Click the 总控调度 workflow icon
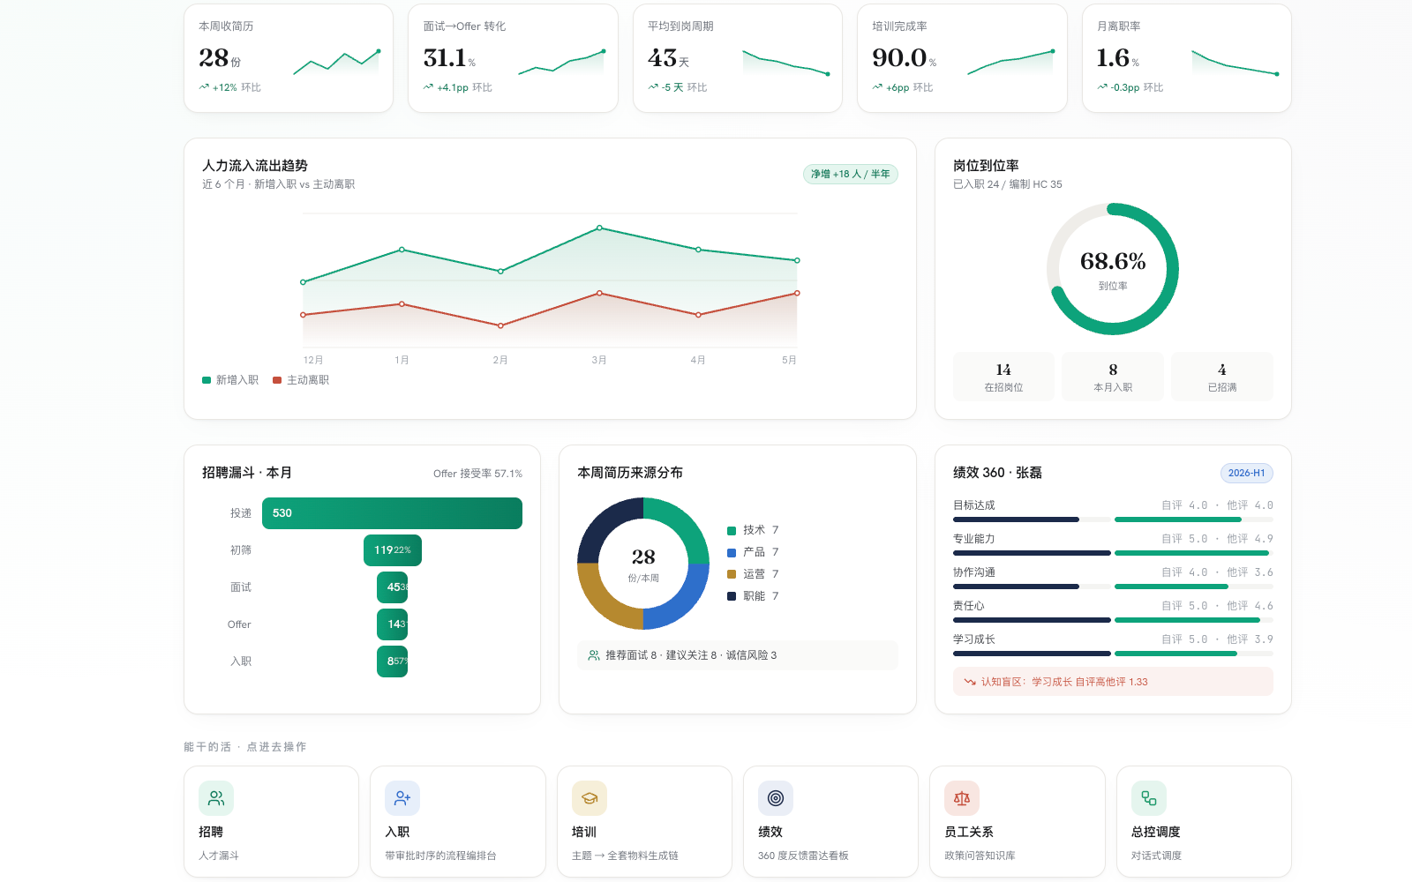Image resolution: width=1412 pixels, height=882 pixels. [1149, 798]
